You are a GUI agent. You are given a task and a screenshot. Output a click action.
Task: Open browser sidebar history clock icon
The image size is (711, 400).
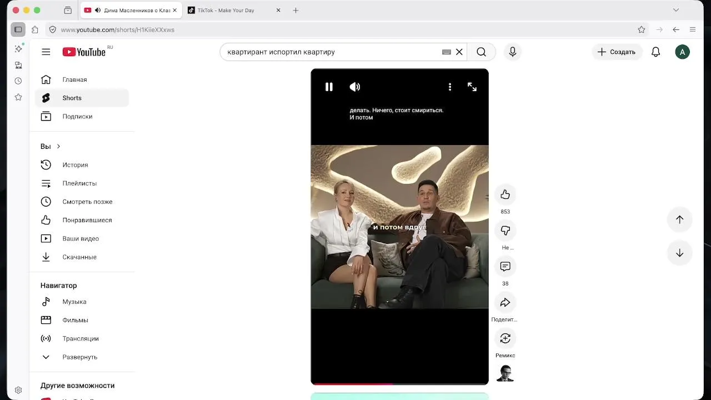click(18, 81)
